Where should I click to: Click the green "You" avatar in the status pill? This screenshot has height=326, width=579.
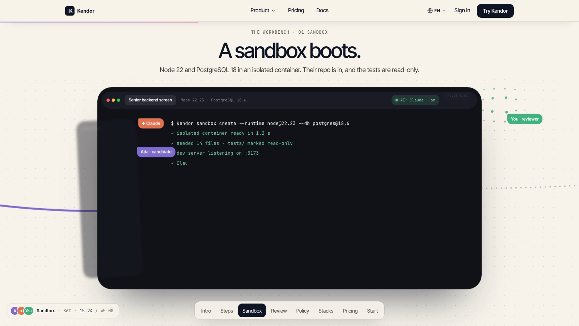coord(29,311)
